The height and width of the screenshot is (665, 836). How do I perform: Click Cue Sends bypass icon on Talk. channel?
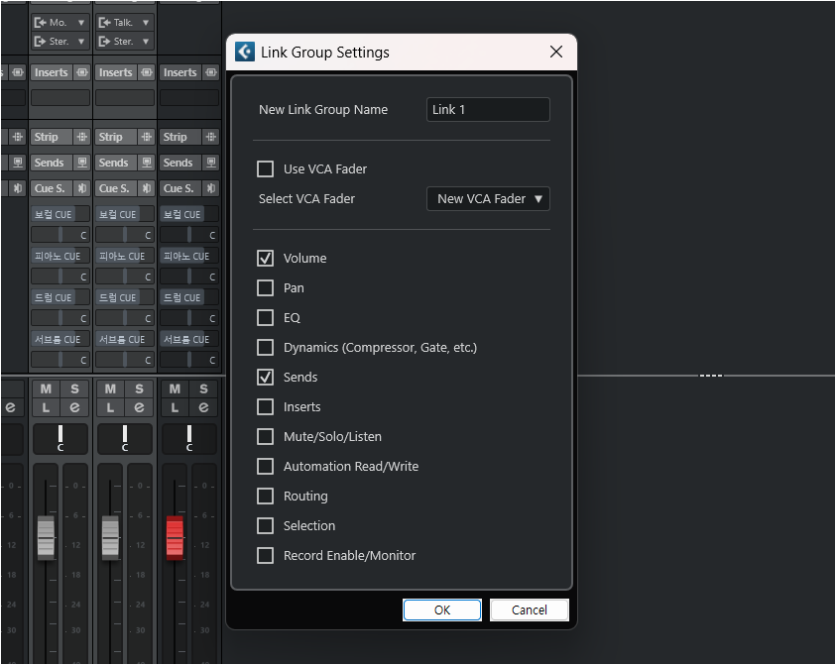coord(146,188)
